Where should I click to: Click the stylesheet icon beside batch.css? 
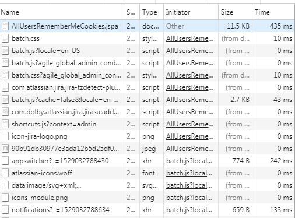[5, 38]
